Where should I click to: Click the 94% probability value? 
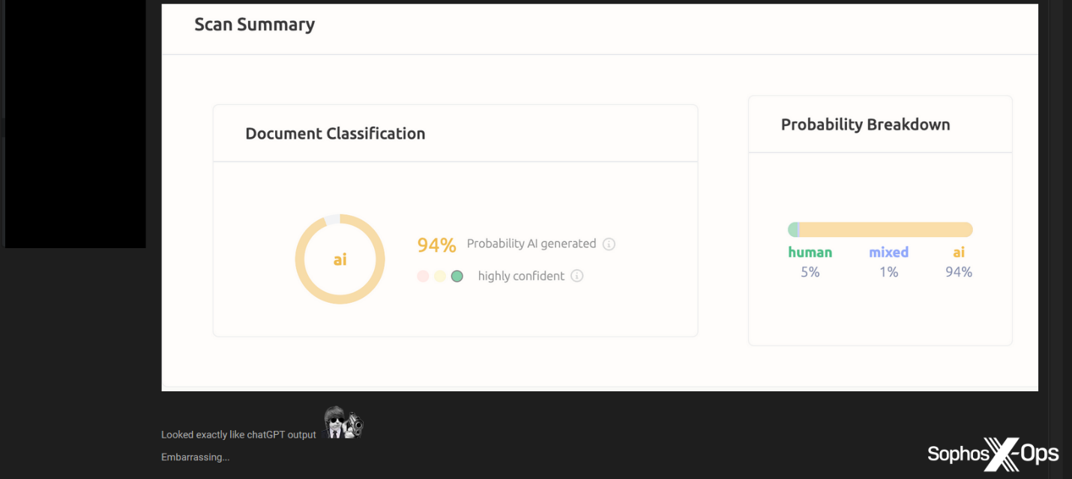coord(436,244)
